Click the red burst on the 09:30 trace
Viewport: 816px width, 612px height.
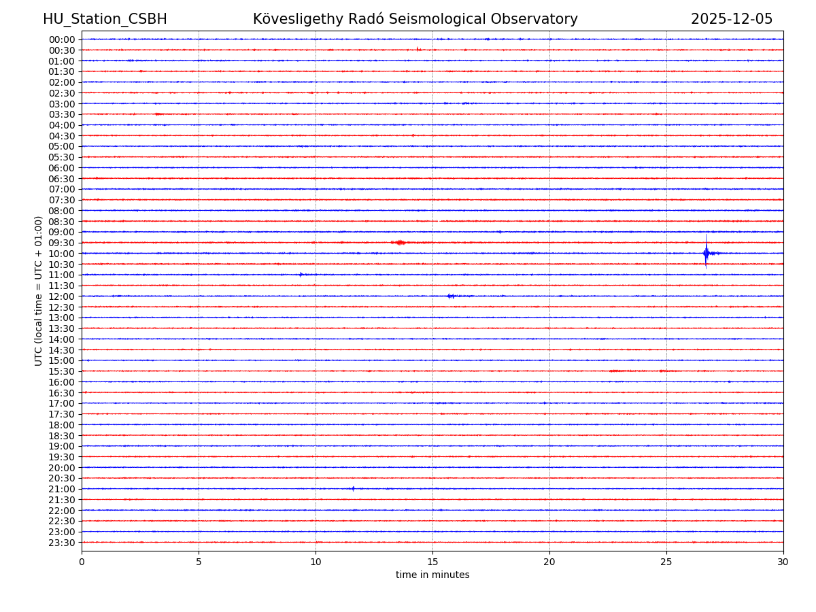click(x=399, y=242)
